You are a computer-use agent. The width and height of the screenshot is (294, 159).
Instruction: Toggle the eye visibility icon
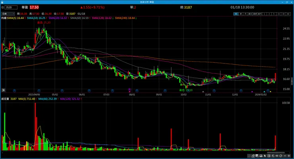coord(277,156)
